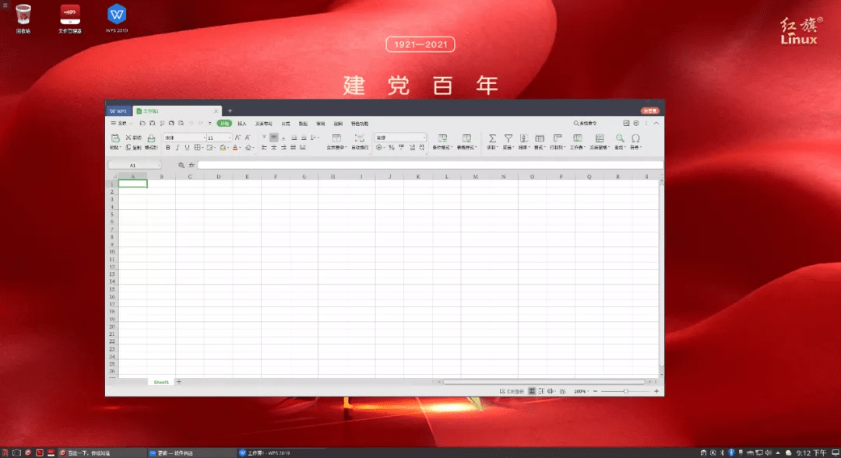The height and width of the screenshot is (458, 841).
Task: Expand the borders dropdown arrow
Action: point(202,148)
